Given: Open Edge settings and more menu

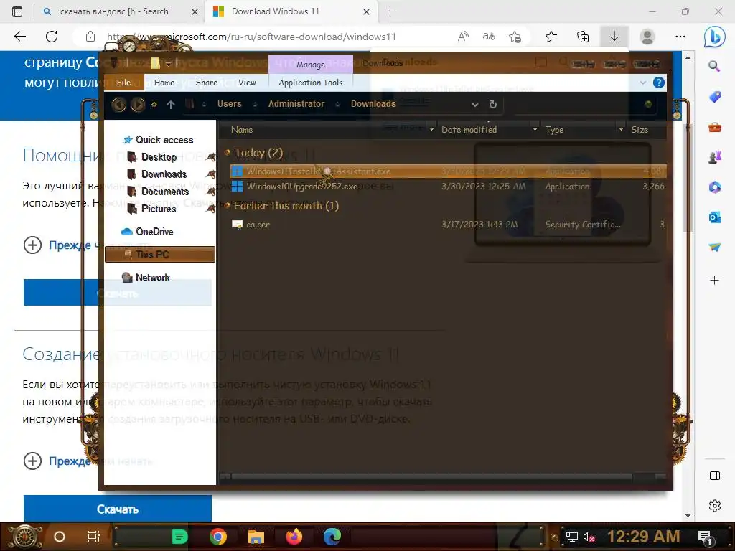Looking at the screenshot, I should tap(680, 37).
